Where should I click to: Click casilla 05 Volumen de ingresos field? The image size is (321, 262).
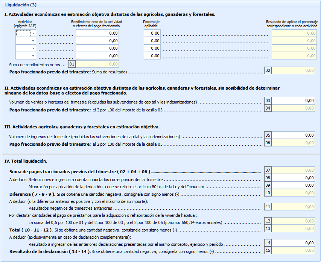[293, 135]
